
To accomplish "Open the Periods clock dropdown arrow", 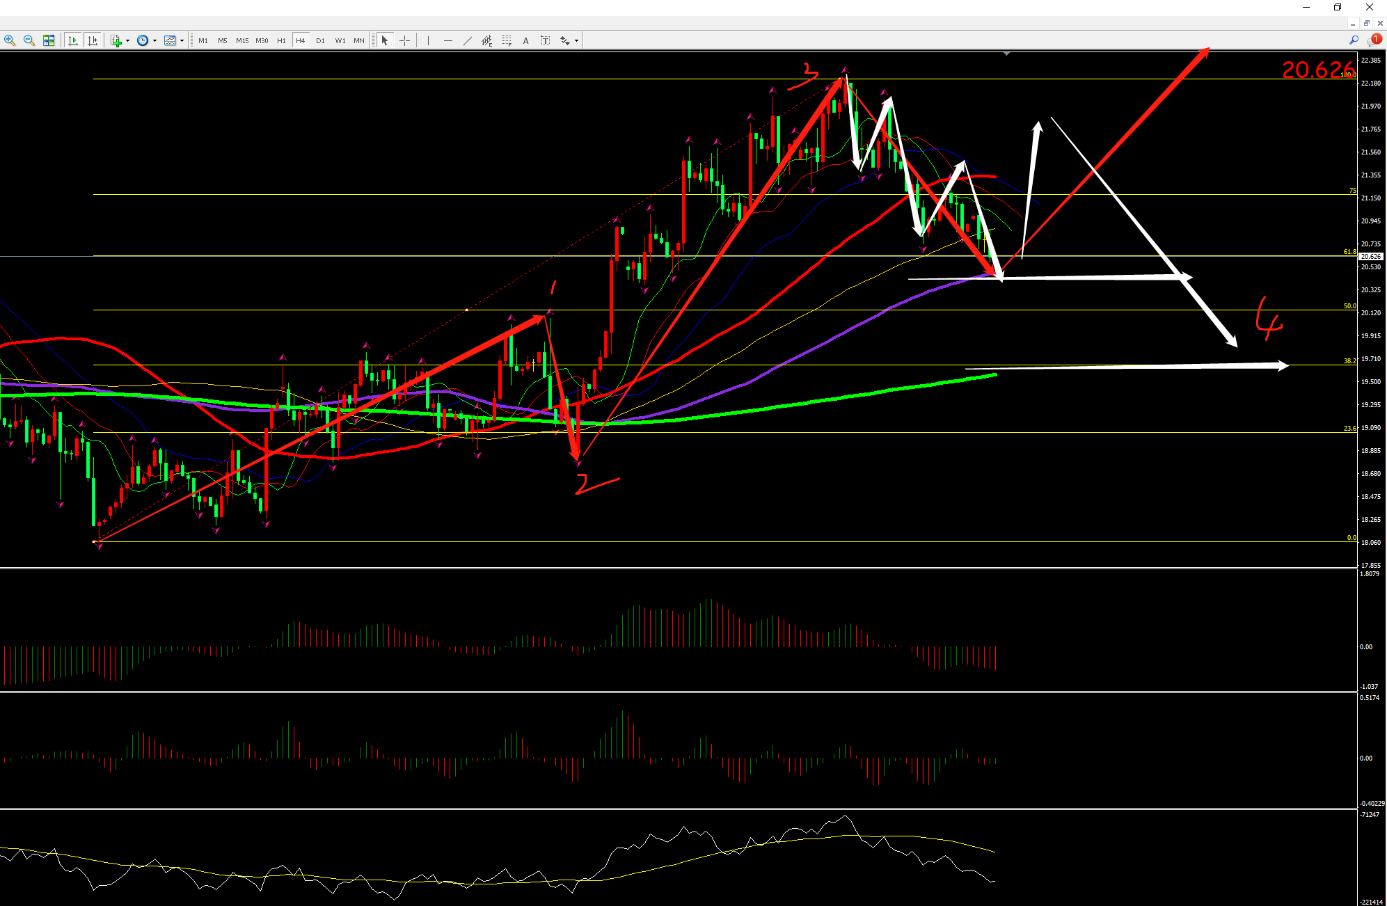I will pyautogui.click(x=154, y=41).
